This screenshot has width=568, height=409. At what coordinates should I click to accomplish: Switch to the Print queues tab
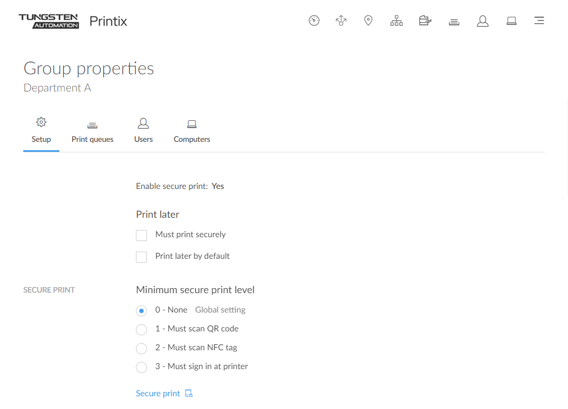click(x=93, y=131)
